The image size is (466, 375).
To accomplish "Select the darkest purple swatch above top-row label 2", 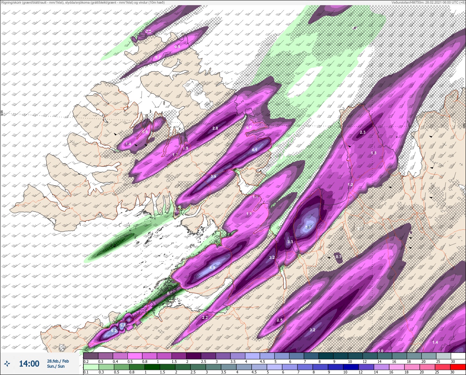I will point(193,356).
